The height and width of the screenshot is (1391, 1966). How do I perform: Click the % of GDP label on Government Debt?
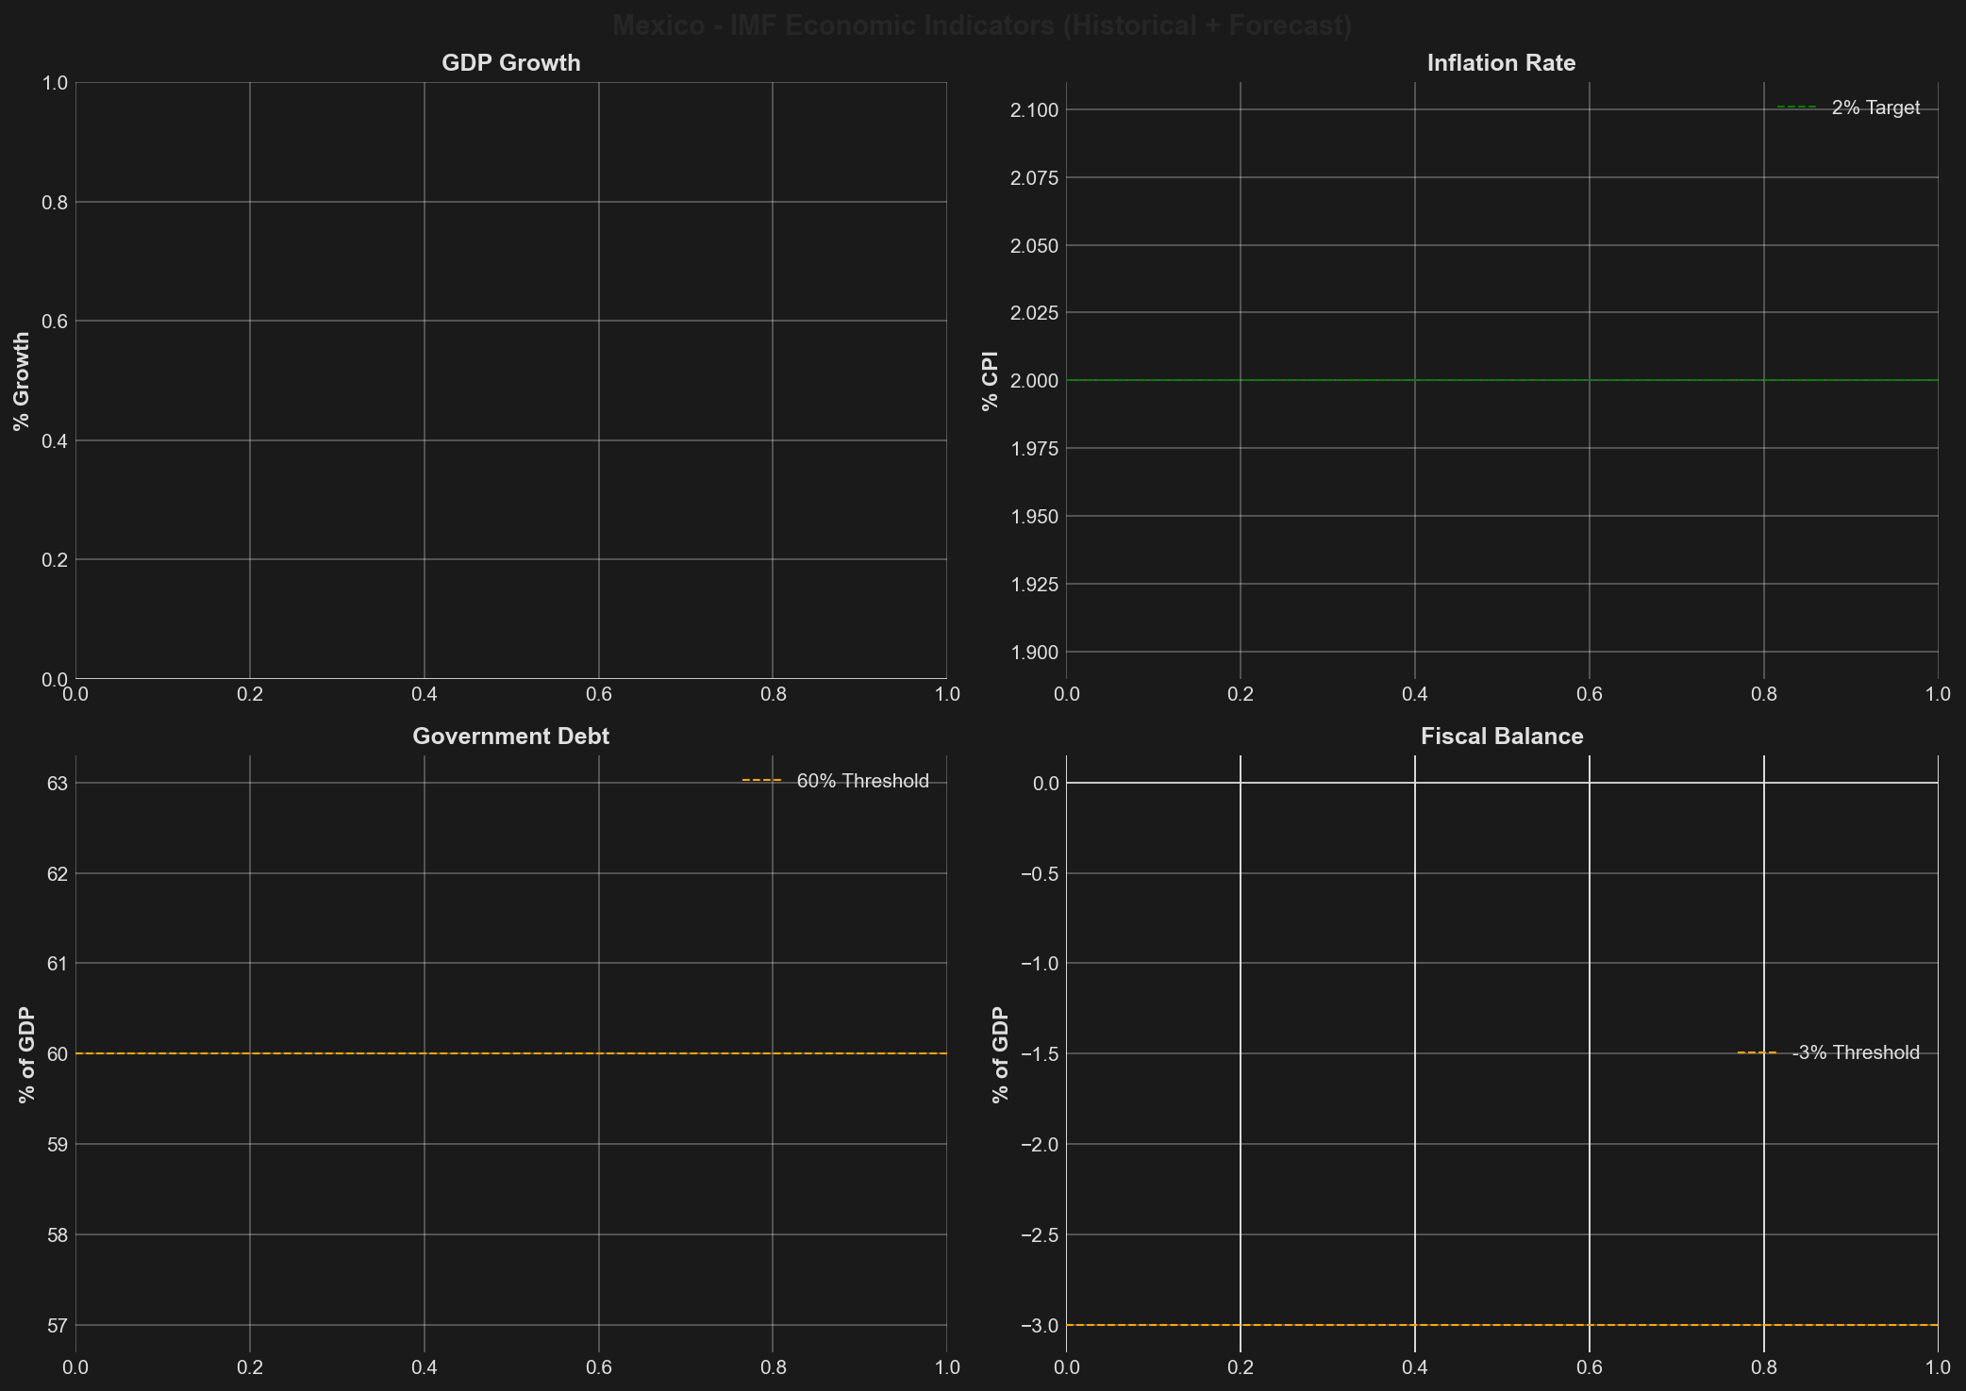click(x=26, y=1054)
